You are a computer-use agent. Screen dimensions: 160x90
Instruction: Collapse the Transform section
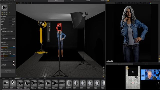pyautogui.click(x=1, y=16)
